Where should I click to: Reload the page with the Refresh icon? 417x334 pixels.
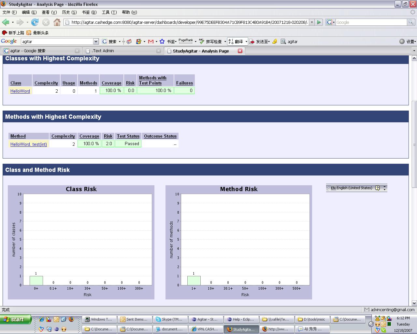(x=35, y=22)
